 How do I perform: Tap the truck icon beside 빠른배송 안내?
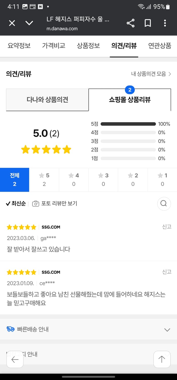click(x=10, y=330)
